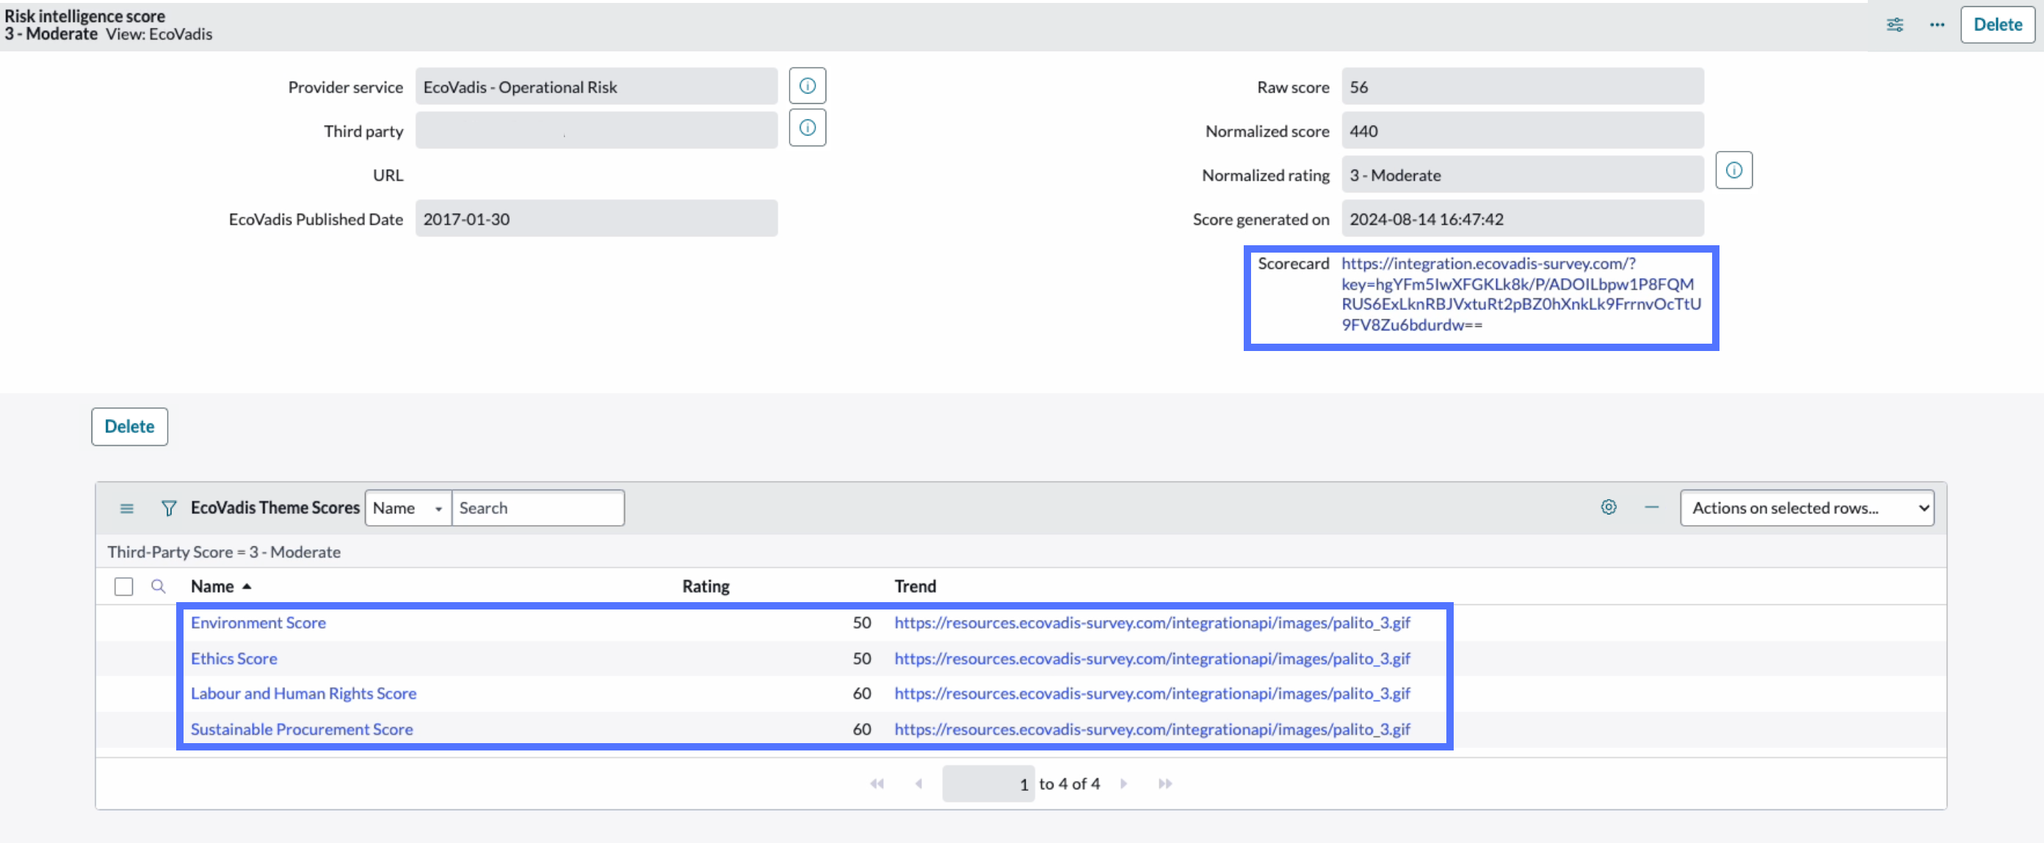Sort by the Rating column header
The width and height of the screenshot is (2044, 843).
706,587
